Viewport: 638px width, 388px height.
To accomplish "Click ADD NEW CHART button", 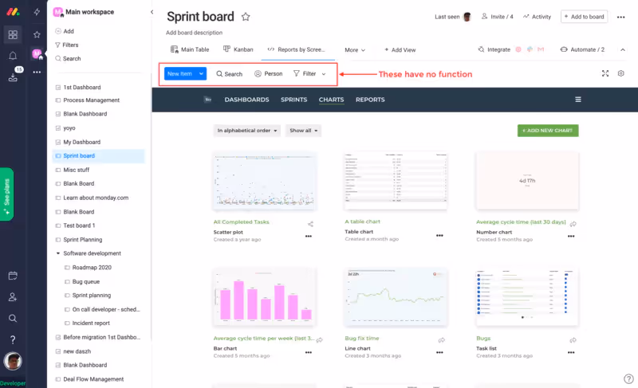I will [548, 131].
